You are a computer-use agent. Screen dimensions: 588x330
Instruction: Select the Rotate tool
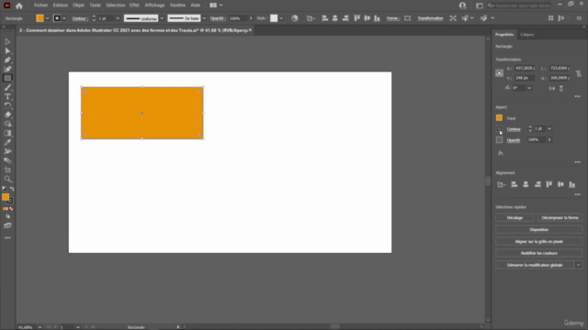click(x=7, y=105)
